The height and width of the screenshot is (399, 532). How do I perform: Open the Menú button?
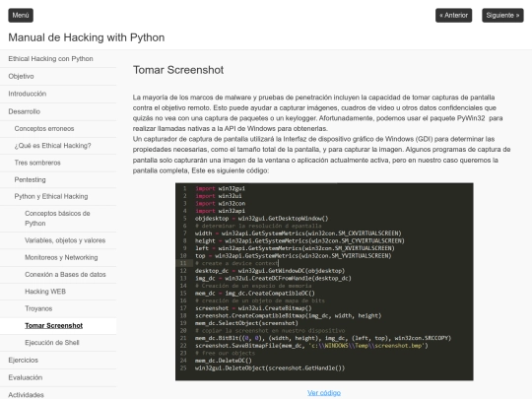click(x=21, y=15)
